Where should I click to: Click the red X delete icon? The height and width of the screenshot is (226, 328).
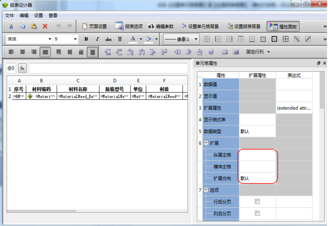click(x=45, y=26)
